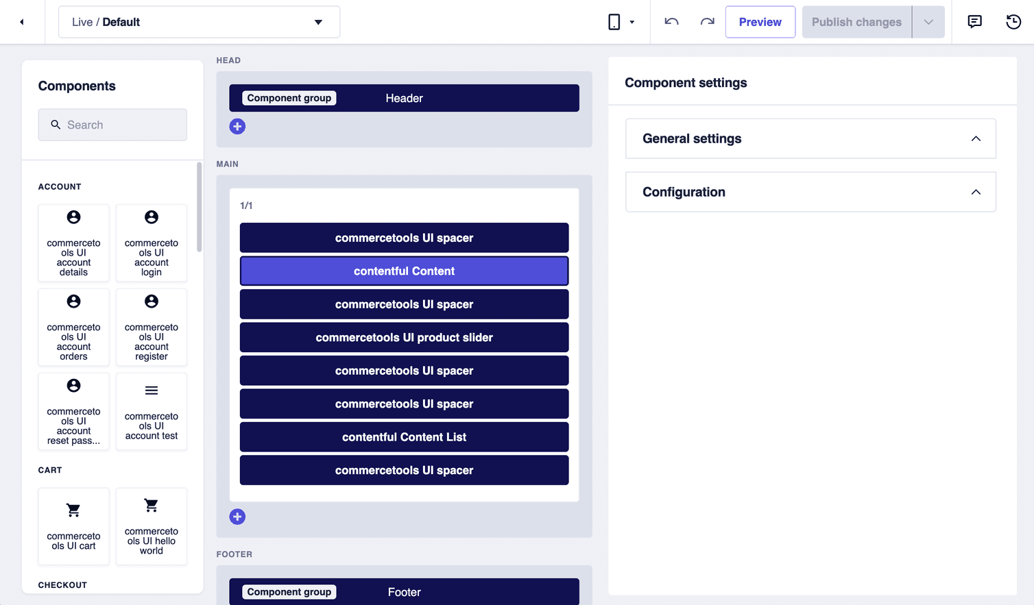1034x605 pixels.
Task: Select the commercetools UI account login component
Action: [151, 243]
